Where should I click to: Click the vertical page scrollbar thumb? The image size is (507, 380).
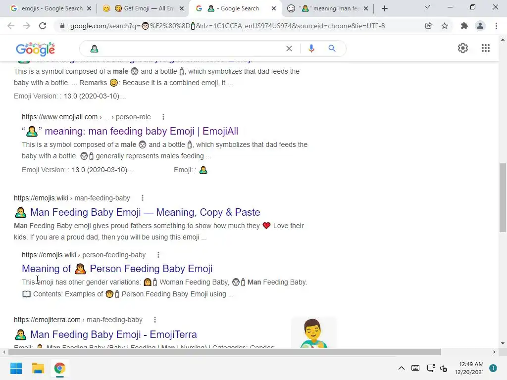503,197
